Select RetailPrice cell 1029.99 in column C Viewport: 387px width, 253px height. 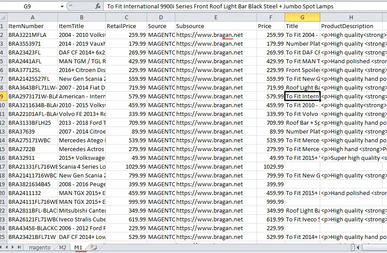tap(127, 166)
